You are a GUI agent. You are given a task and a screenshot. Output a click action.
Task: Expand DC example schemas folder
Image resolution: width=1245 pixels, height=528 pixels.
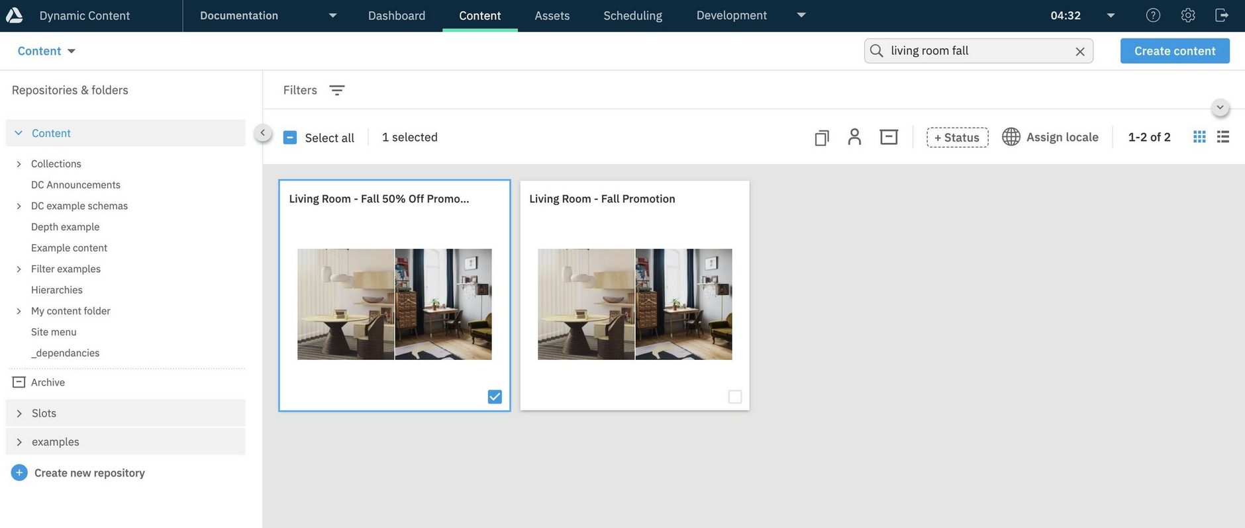pos(19,206)
